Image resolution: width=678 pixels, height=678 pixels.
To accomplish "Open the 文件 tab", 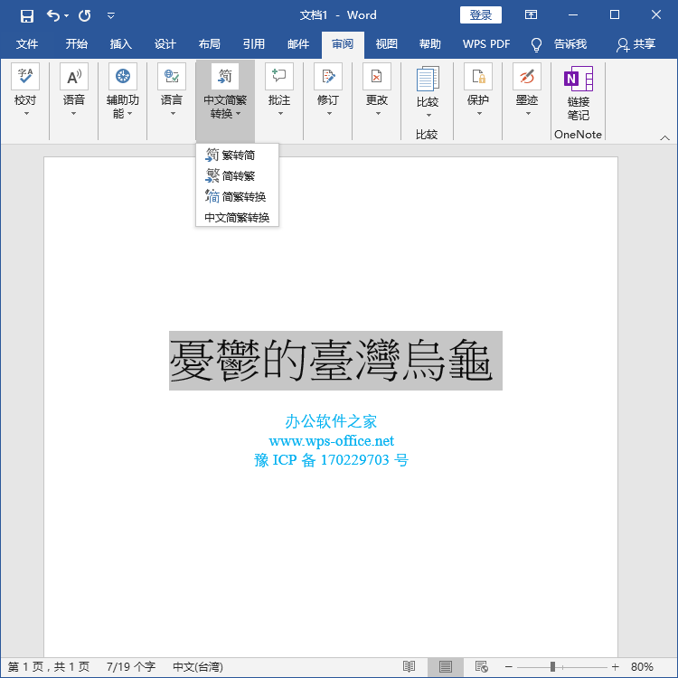I will click(x=27, y=43).
